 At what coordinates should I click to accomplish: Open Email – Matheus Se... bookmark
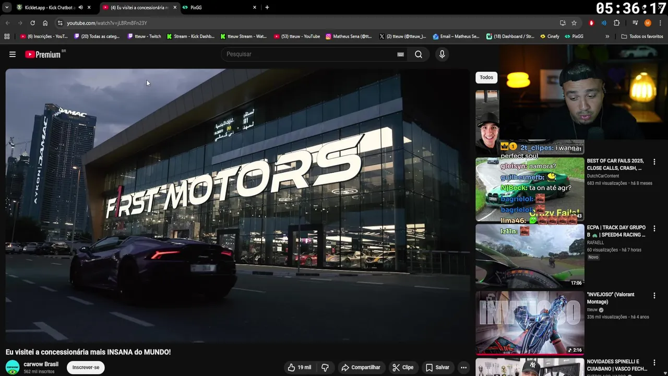455,37
